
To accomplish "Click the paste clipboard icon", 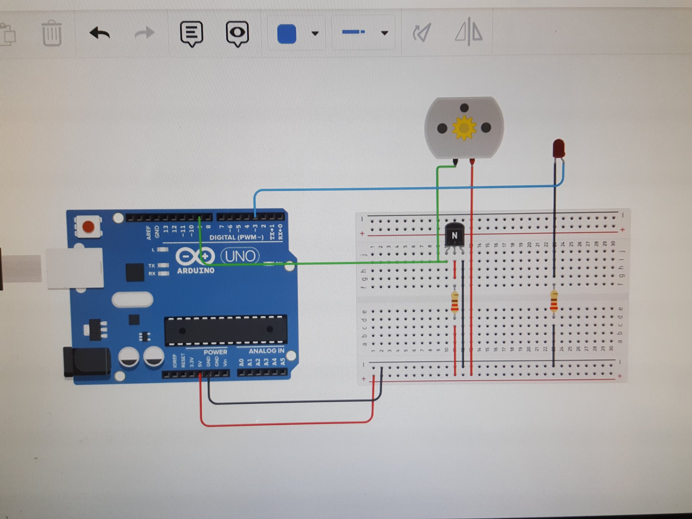I will tap(8, 35).
